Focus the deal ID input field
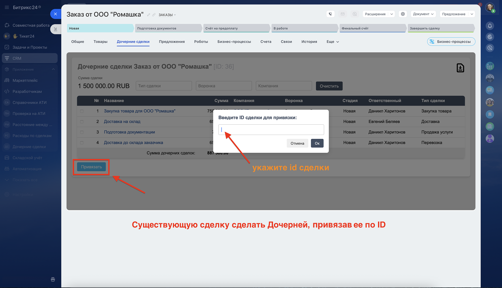Image resolution: width=502 pixels, height=288 pixels. click(x=271, y=130)
